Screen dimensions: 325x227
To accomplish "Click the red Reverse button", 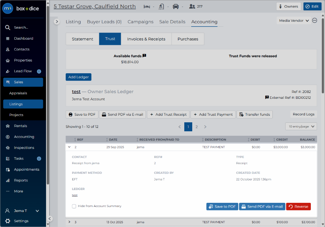I will [298, 207].
